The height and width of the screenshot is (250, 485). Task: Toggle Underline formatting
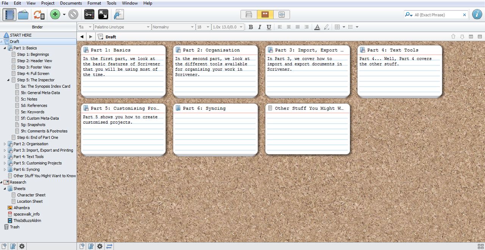[269, 27]
